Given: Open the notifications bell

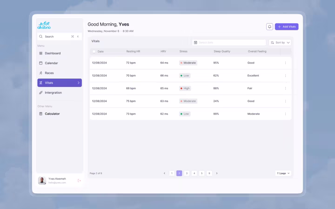Looking at the screenshot, I should (269, 26).
